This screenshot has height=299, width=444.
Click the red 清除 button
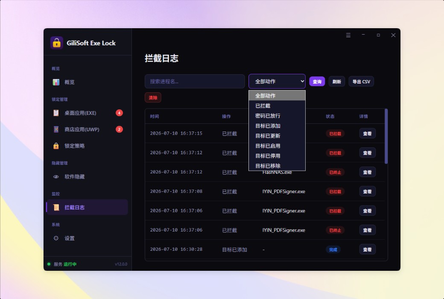tap(153, 97)
